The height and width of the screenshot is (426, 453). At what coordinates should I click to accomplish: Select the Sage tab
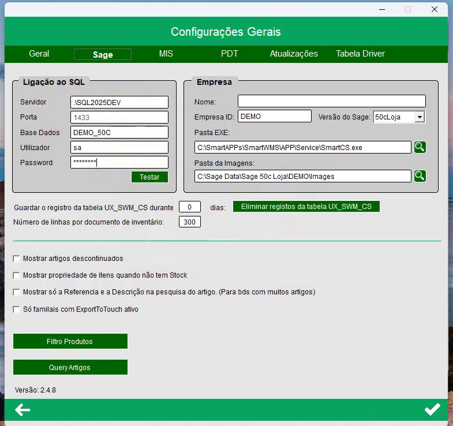click(103, 54)
